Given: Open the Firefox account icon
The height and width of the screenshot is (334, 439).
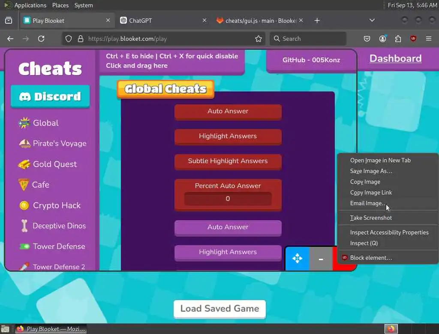Looking at the screenshot, I should (382, 39).
